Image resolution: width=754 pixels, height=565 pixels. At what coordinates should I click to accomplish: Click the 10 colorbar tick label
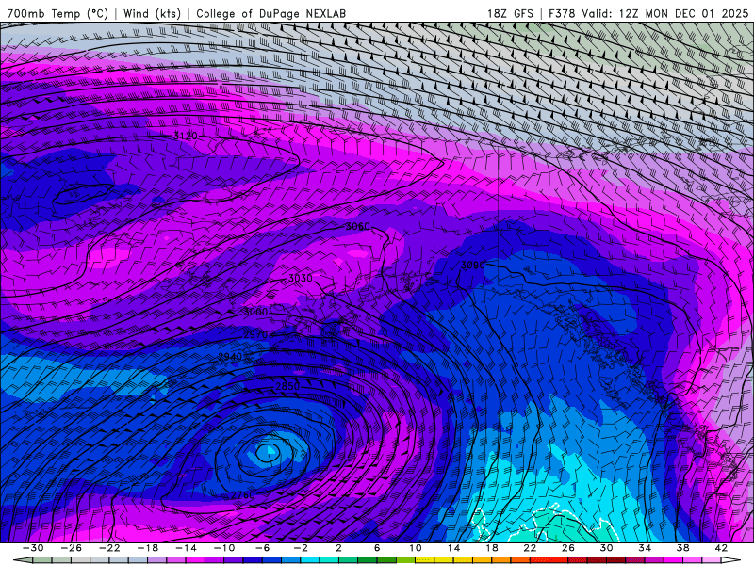[x=416, y=548]
